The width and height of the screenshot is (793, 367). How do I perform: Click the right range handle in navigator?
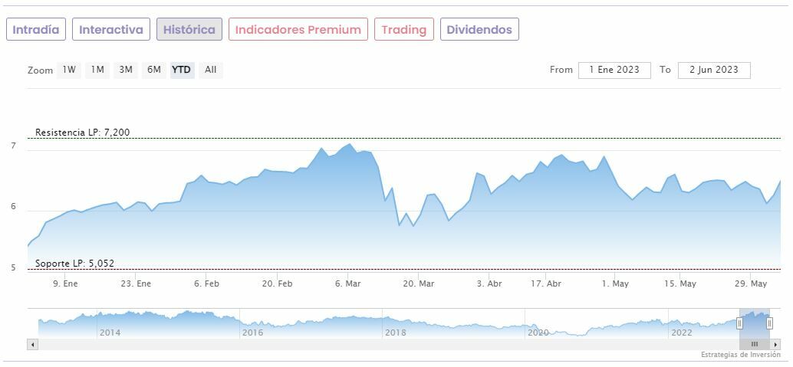coord(769,323)
